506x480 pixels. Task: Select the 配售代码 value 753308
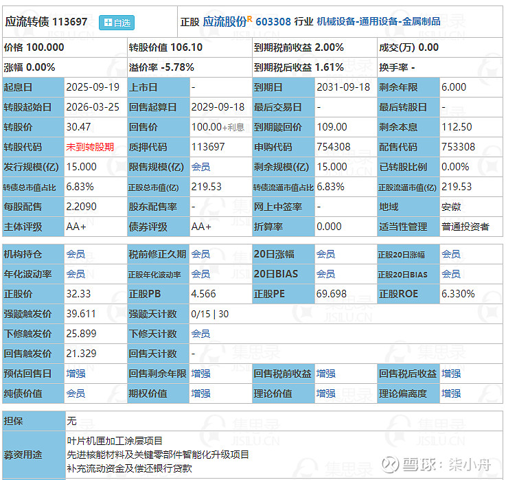coord(458,147)
